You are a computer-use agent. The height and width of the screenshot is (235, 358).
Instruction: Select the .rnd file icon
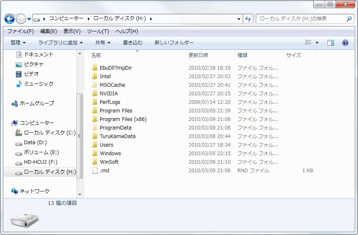tap(94, 171)
